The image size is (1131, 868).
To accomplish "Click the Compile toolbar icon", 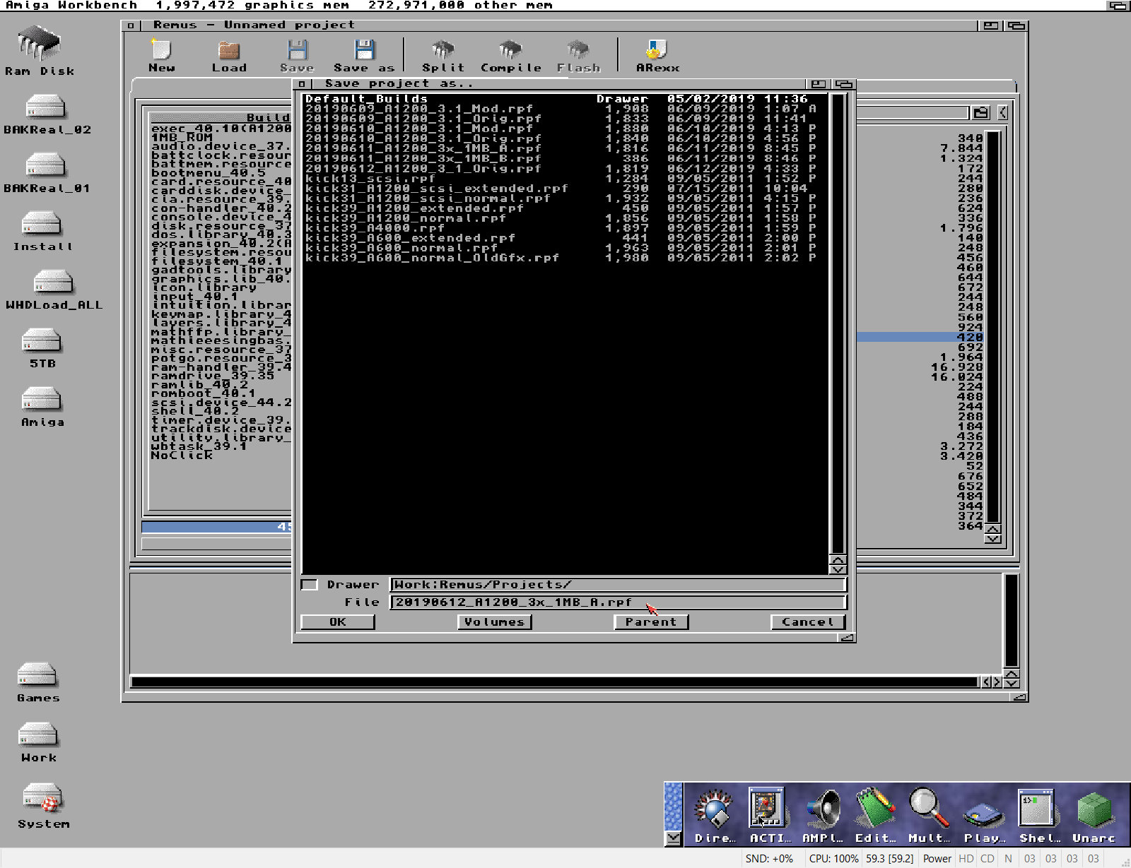I will [x=510, y=56].
